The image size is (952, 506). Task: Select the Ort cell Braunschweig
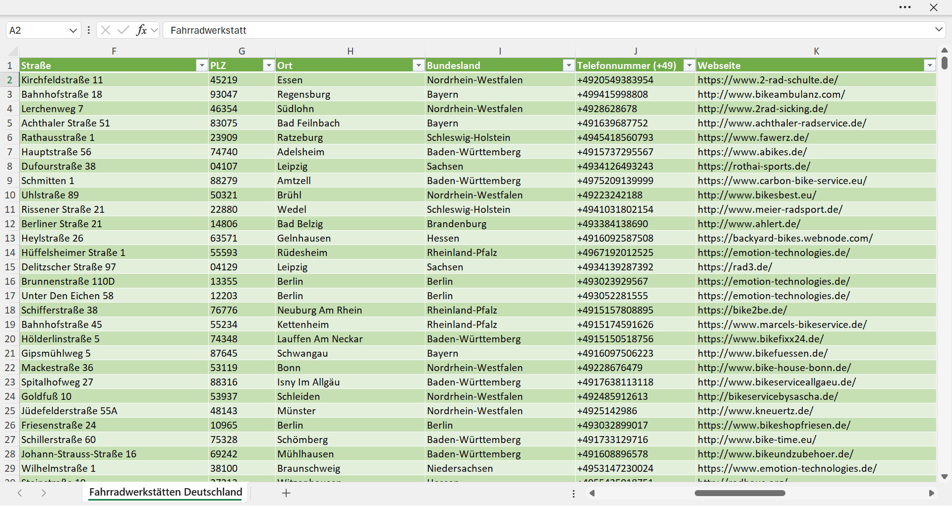[350, 468]
